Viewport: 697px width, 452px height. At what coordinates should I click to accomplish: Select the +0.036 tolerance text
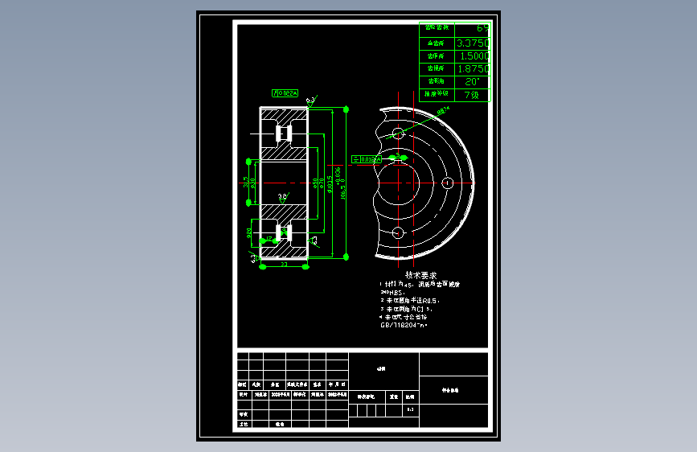click(338, 175)
